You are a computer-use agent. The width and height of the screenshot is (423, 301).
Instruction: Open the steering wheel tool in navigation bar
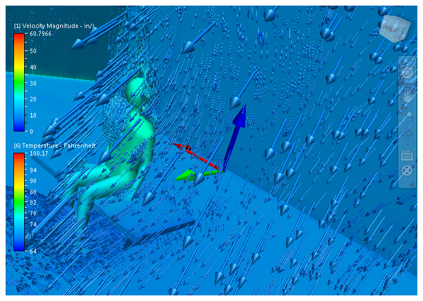pos(407,73)
